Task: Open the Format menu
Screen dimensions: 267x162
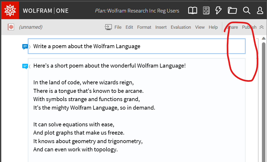Action: [144, 27]
